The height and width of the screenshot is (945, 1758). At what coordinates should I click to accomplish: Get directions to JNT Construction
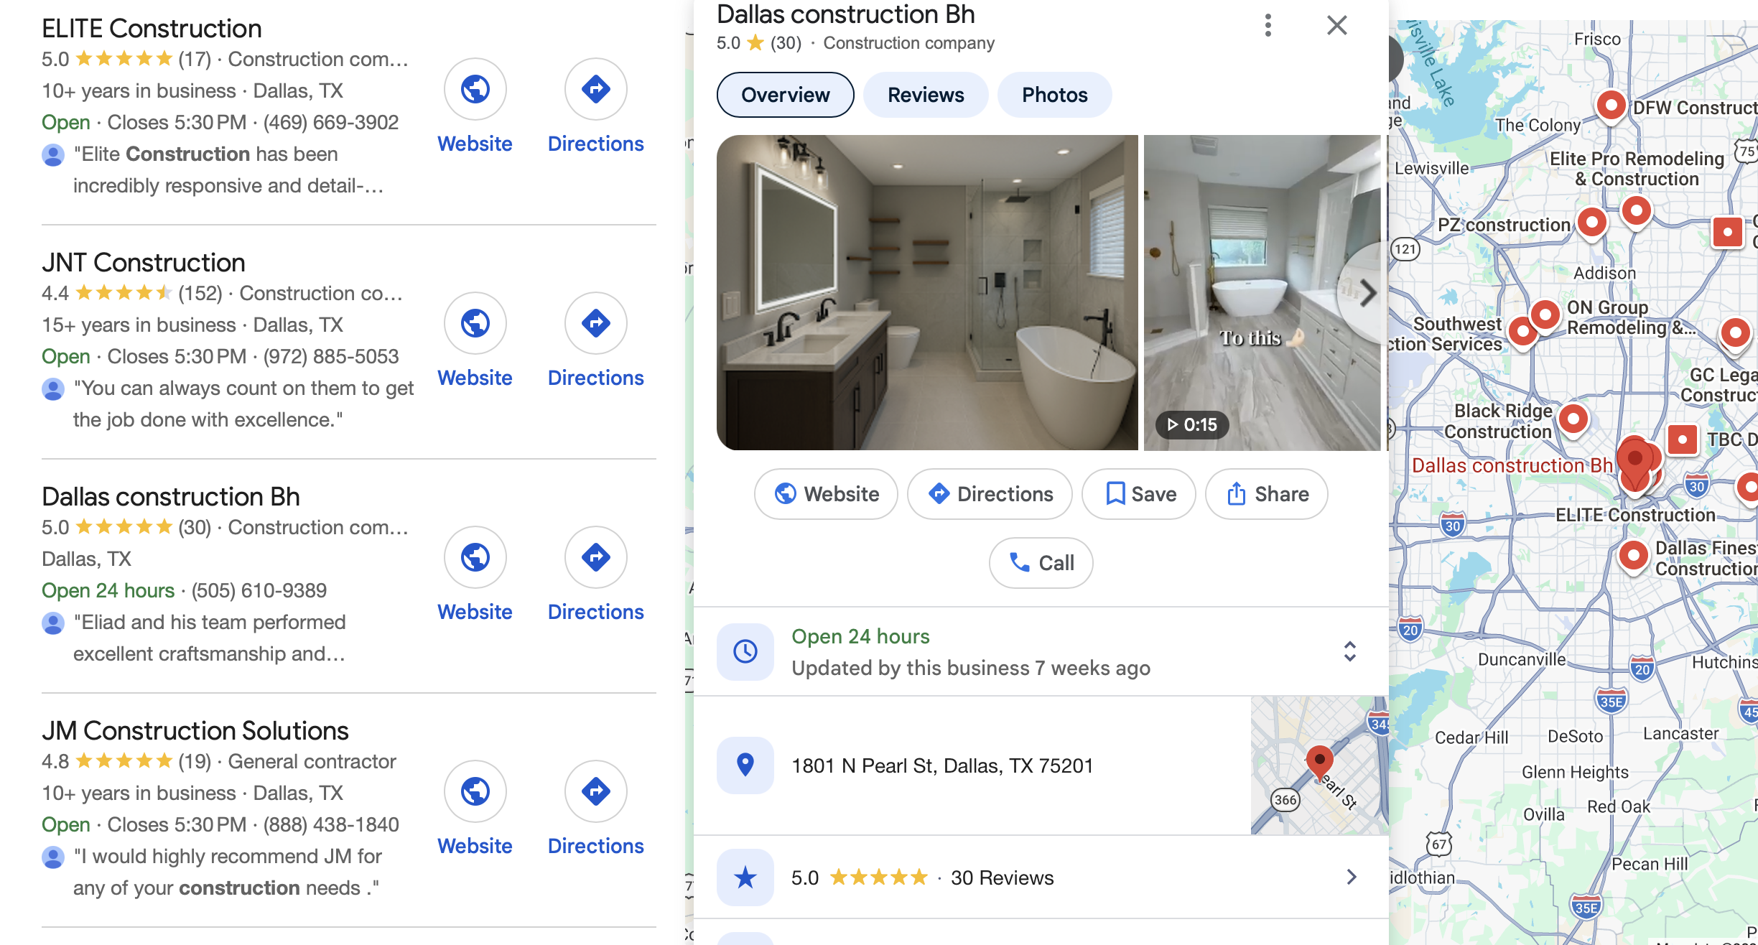[596, 324]
